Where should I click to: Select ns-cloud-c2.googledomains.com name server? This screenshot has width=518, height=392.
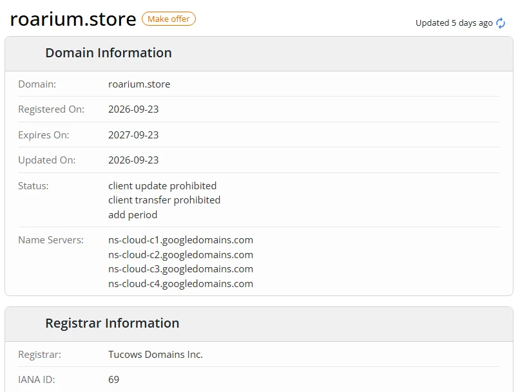180,255
